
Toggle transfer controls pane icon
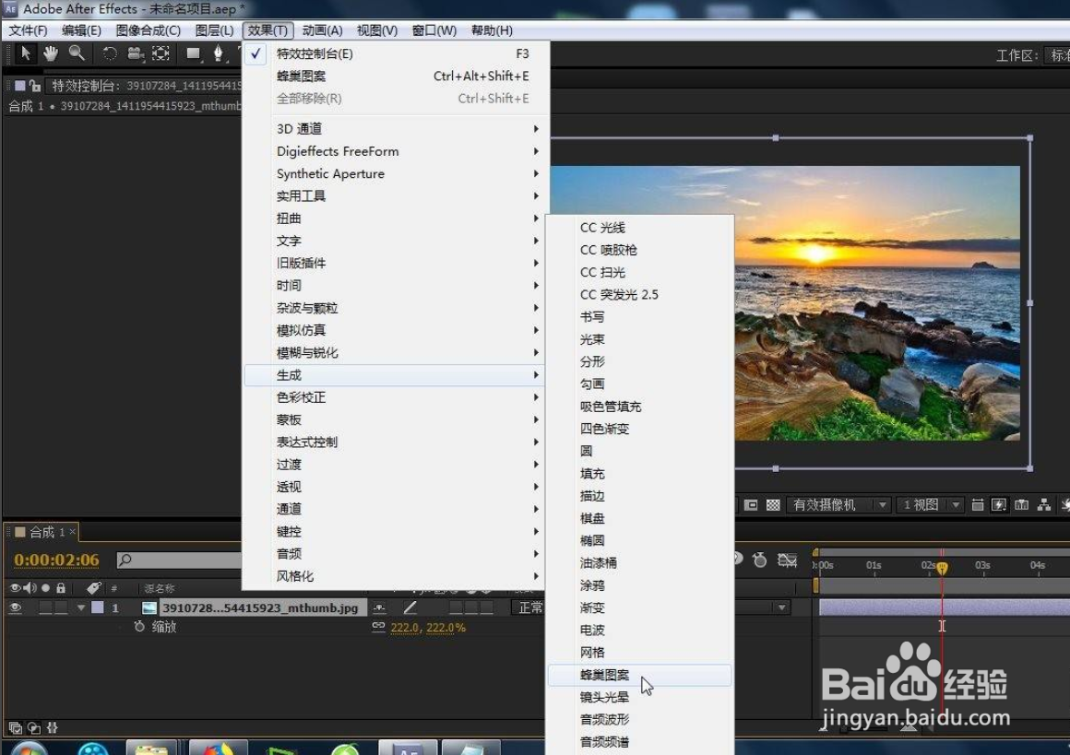tap(33, 727)
